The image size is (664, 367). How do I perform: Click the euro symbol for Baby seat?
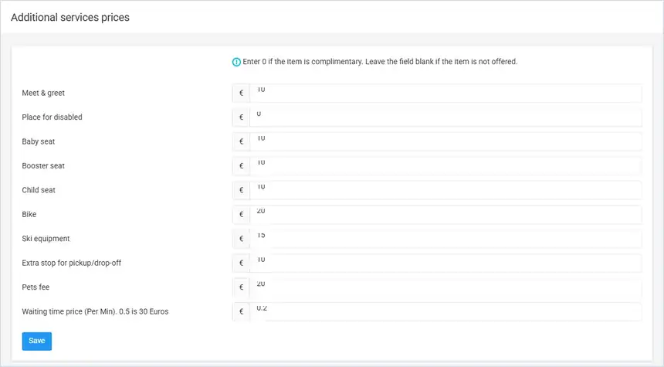242,141
